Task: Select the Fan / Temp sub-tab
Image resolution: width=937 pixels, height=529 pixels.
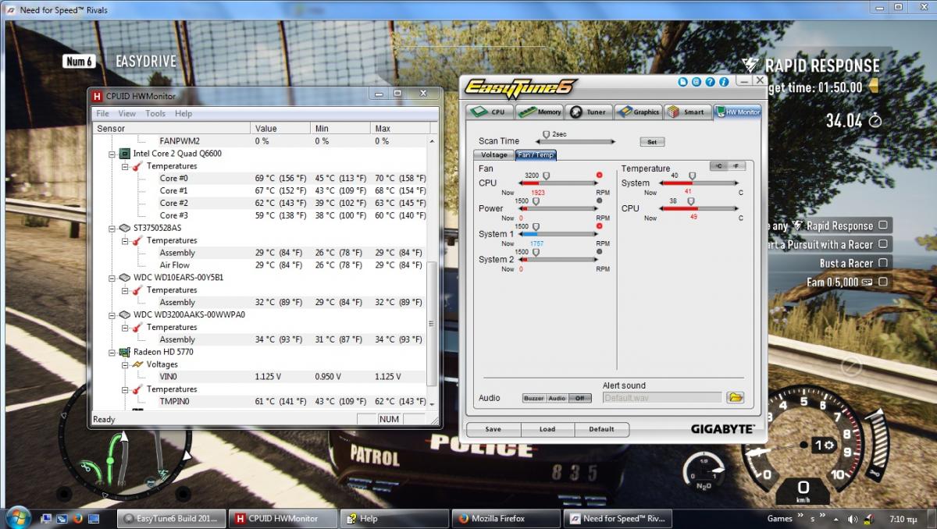Action: pyautogui.click(x=535, y=154)
